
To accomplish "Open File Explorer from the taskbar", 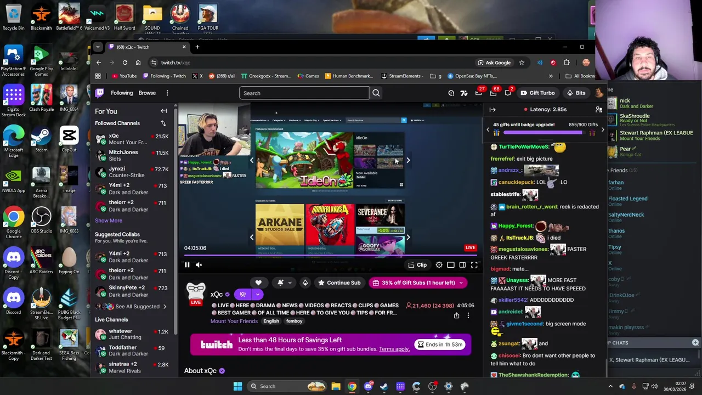I will [336, 386].
